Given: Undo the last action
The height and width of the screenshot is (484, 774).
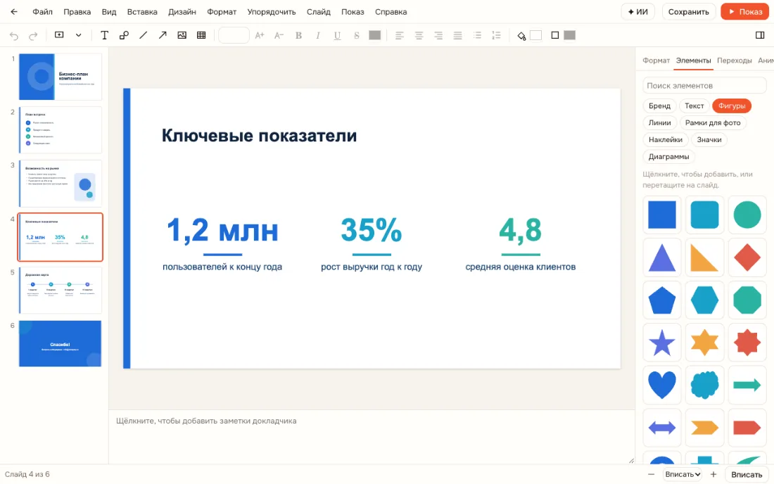Looking at the screenshot, I should coord(14,35).
